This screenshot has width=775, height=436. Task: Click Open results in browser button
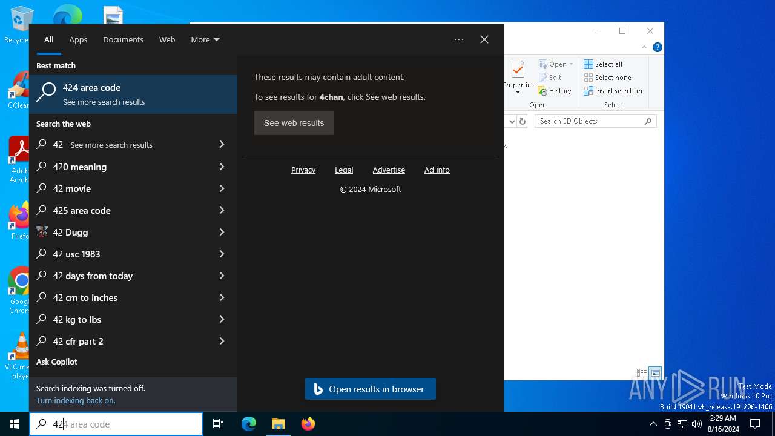click(x=371, y=389)
